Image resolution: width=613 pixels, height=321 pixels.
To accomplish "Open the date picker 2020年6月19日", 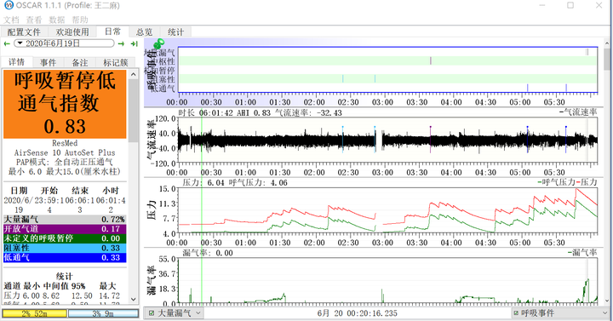I will click(x=64, y=43).
